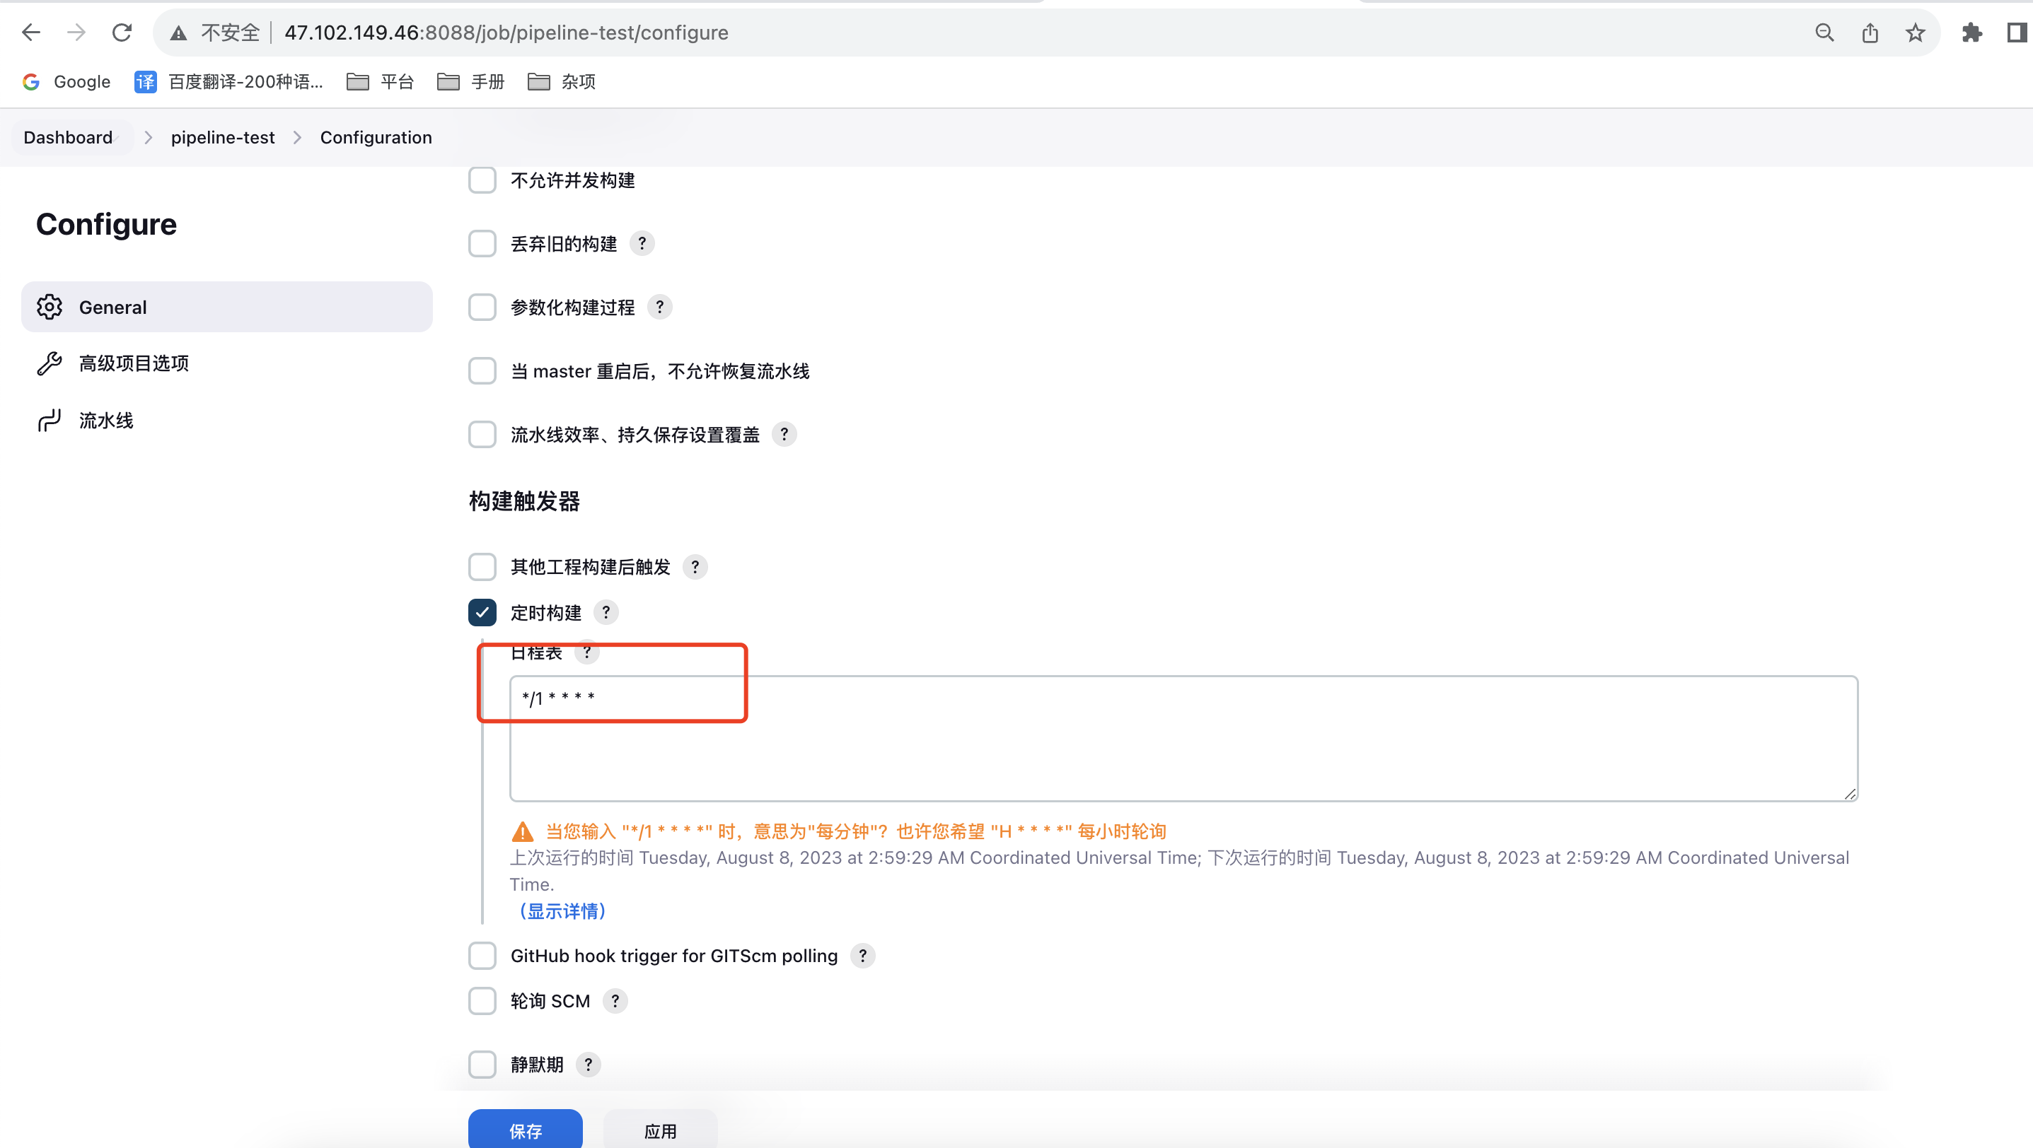Click the share page icon
Screen dimensions: 2033x1148
pyautogui.click(x=1870, y=33)
